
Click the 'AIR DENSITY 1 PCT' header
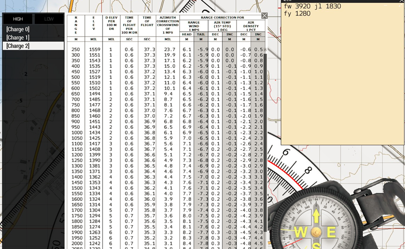[x=251, y=26]
